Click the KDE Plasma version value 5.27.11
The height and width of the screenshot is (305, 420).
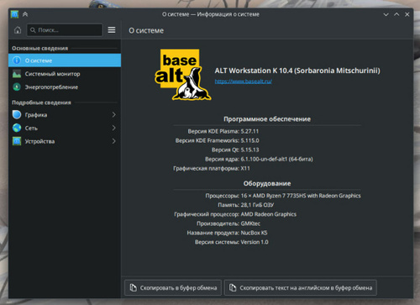click(x=249, y=131)
